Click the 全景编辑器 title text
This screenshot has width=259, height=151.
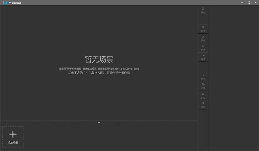click(15, 3)
